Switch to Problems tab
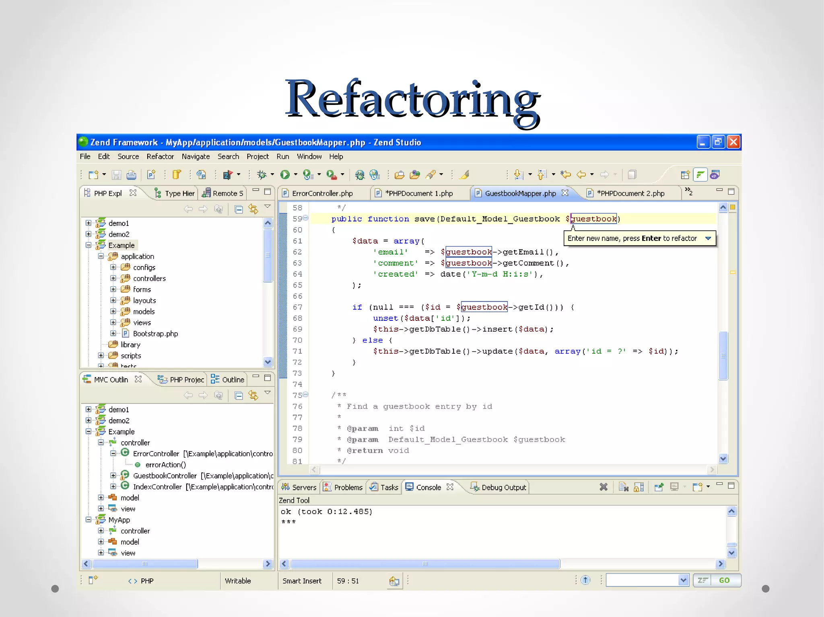 [343, 487]
